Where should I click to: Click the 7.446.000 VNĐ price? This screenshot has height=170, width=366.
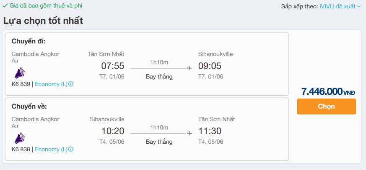point(328,91)
